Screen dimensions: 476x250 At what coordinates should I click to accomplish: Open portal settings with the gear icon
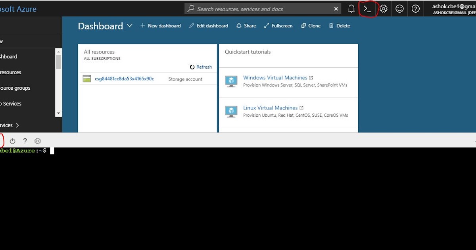click(x=383, y=8)
